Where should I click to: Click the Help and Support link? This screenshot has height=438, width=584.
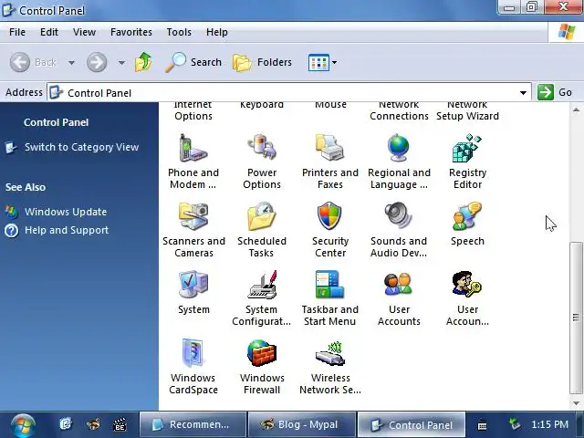(x=67, y=230)
